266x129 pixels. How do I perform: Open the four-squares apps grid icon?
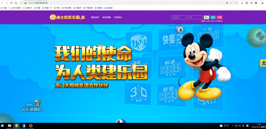256,3
